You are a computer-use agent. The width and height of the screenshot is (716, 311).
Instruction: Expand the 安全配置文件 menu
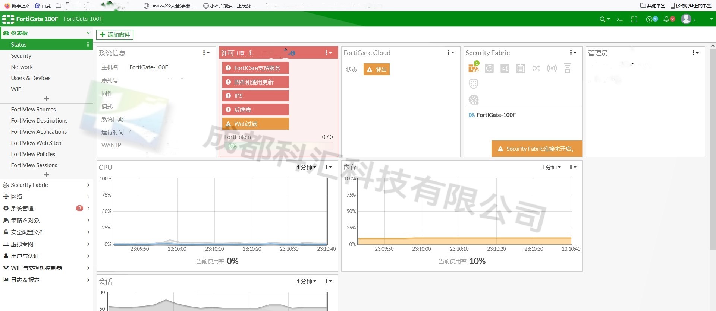[46, 232]
